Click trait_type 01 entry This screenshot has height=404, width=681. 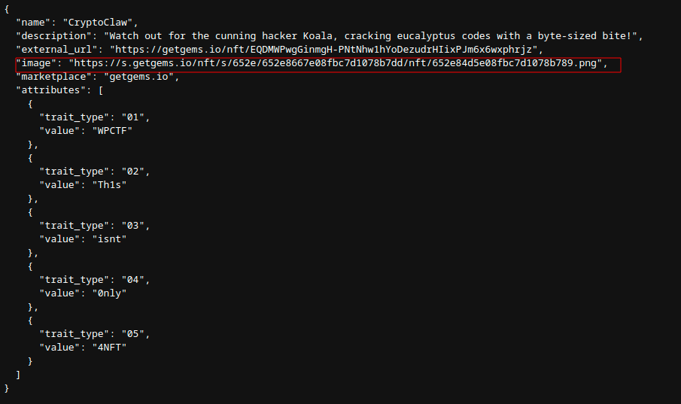[95, 117]
